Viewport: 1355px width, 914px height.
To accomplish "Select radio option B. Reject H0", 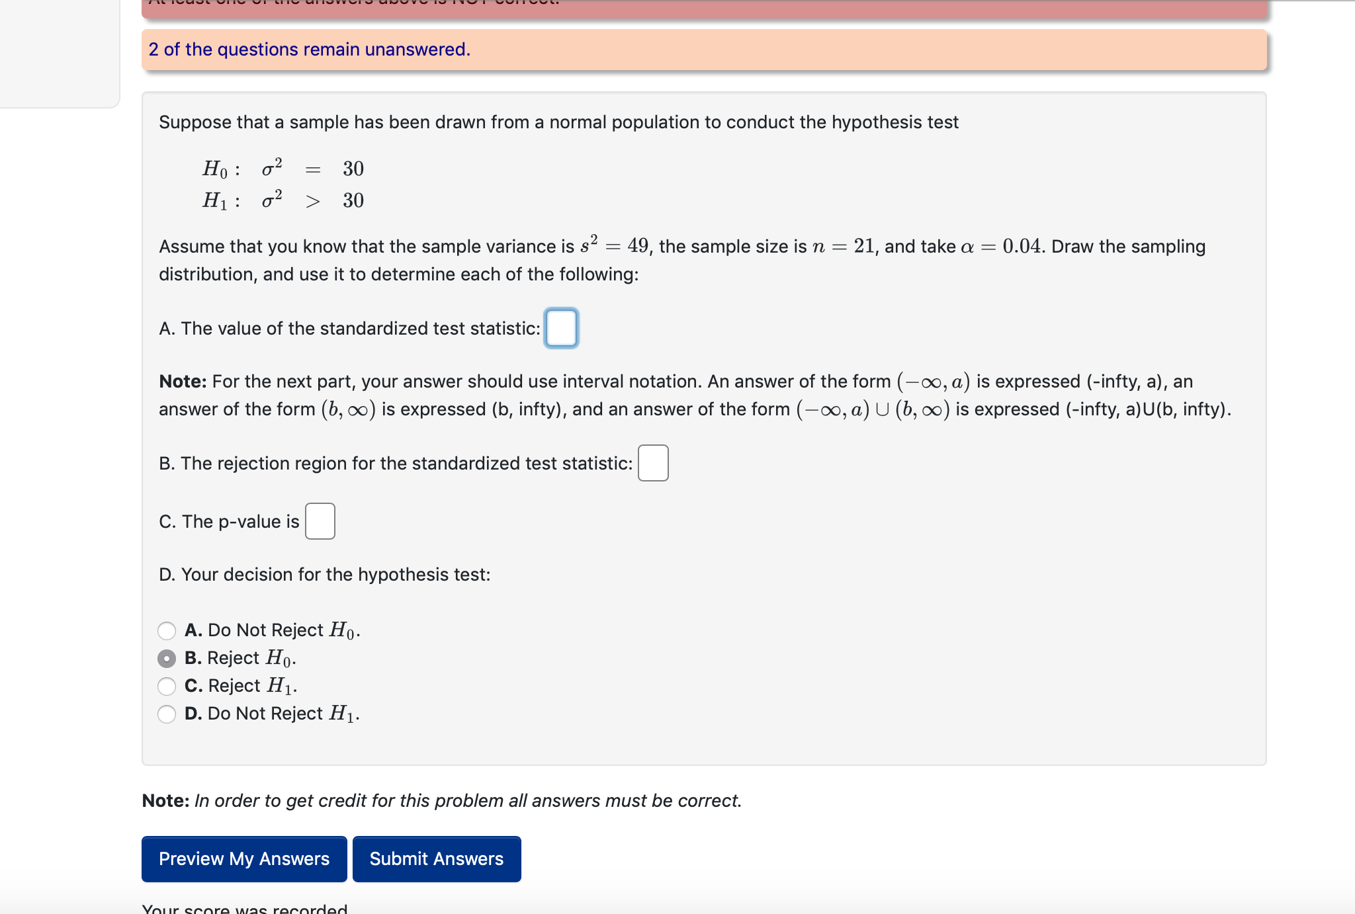I will point(167,658).
